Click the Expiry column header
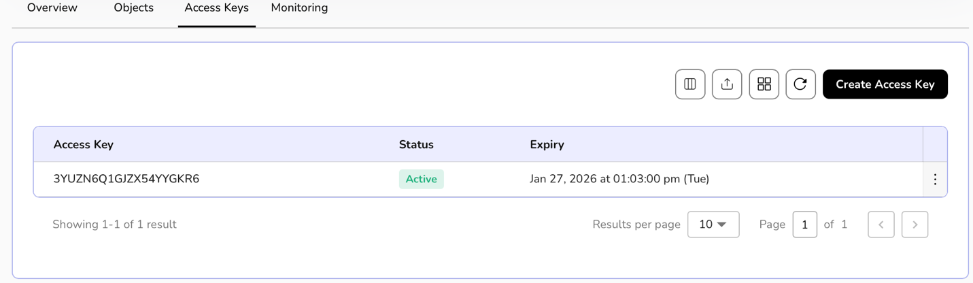This screenshot has width=973, height=283. coord(547,144)
